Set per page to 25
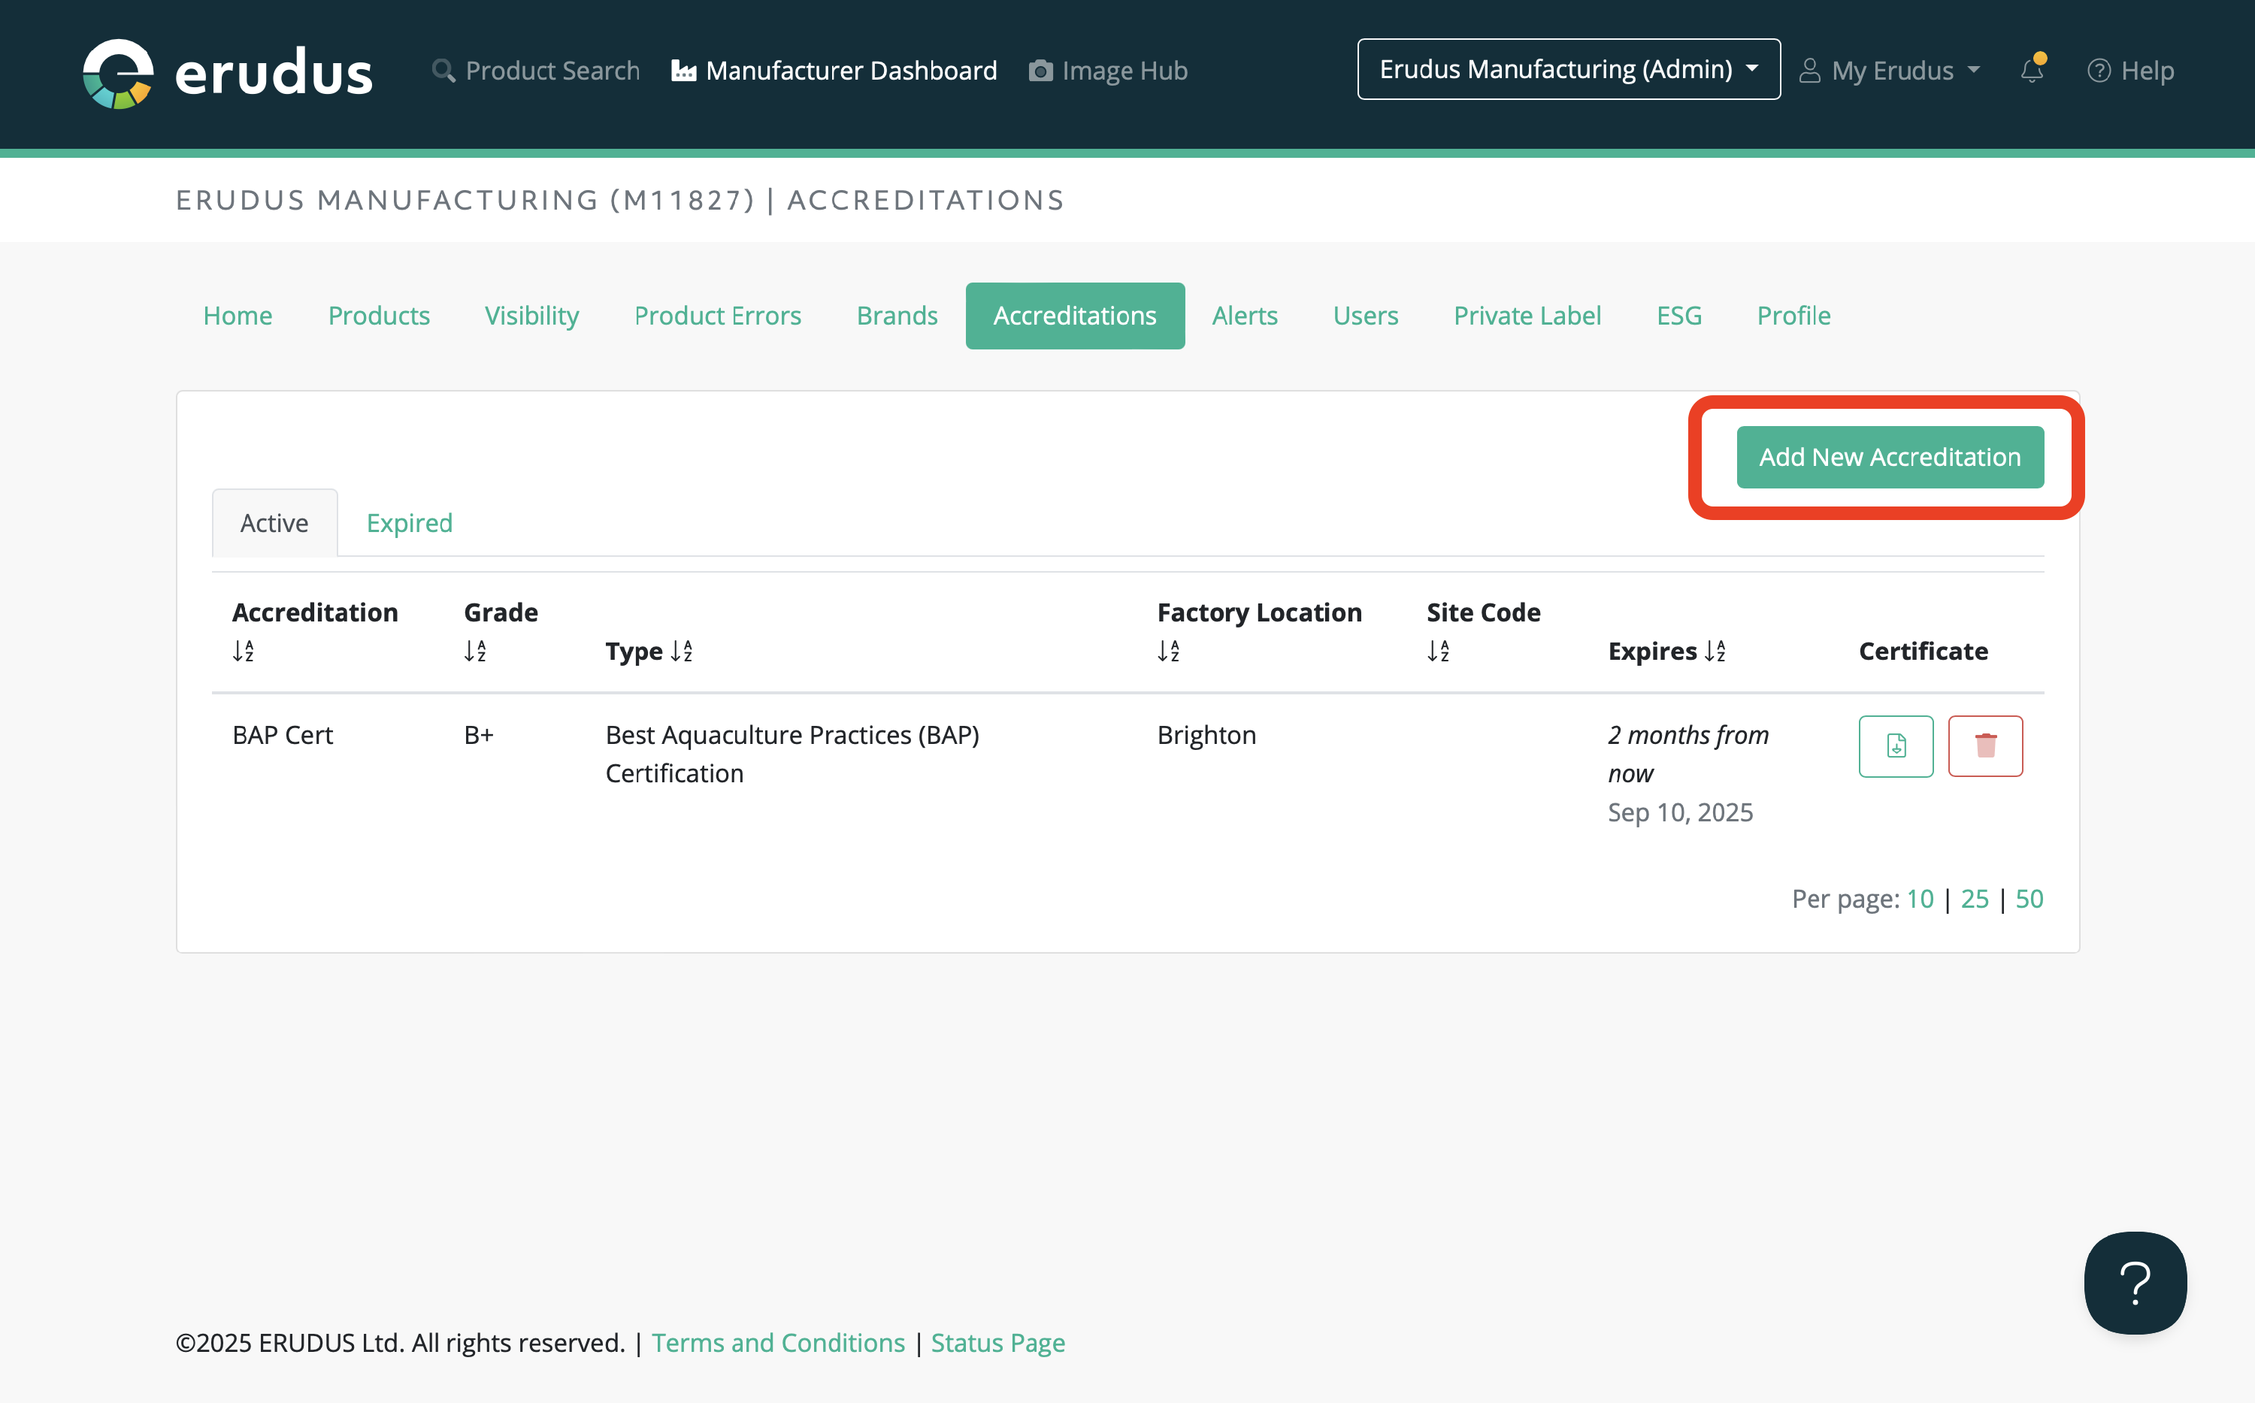2255x1403 pixels. point(1974,898)
